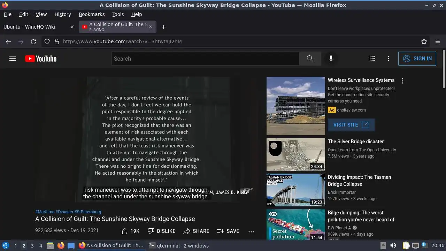This screenshot has height=251, width=446.
Task: Switch to virtual desktop 4
Action: point(40,245)
